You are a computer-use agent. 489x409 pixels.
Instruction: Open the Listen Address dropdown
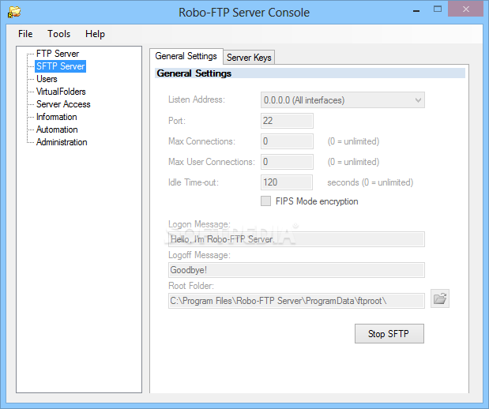coord(342,100)
